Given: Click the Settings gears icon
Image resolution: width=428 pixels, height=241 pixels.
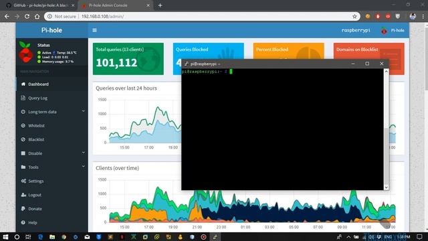Looking at the screenshot, I should click(x=23, y=181).
